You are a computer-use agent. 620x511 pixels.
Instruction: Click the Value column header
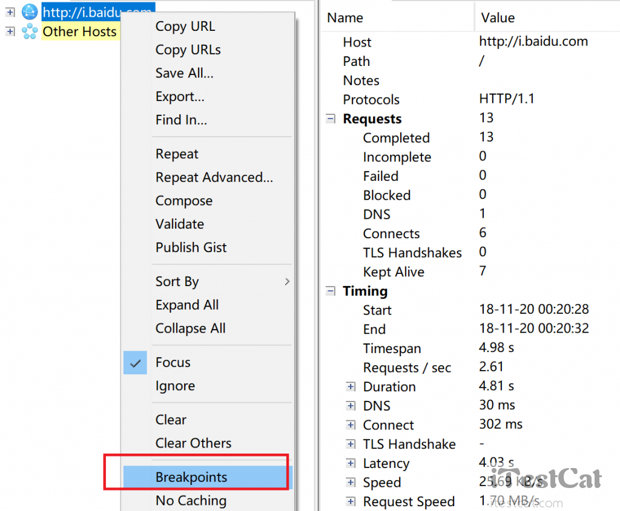pyautogui.click(x=547, y=18)
